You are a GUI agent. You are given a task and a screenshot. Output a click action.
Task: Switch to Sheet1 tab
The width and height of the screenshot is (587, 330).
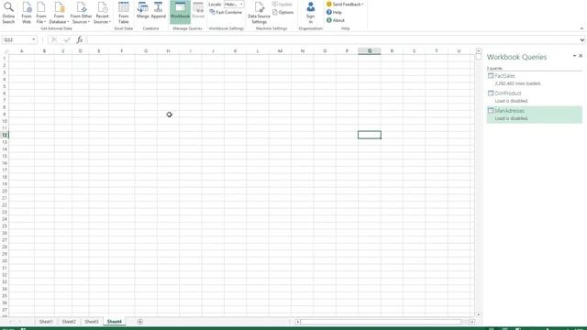click(46, 322)
